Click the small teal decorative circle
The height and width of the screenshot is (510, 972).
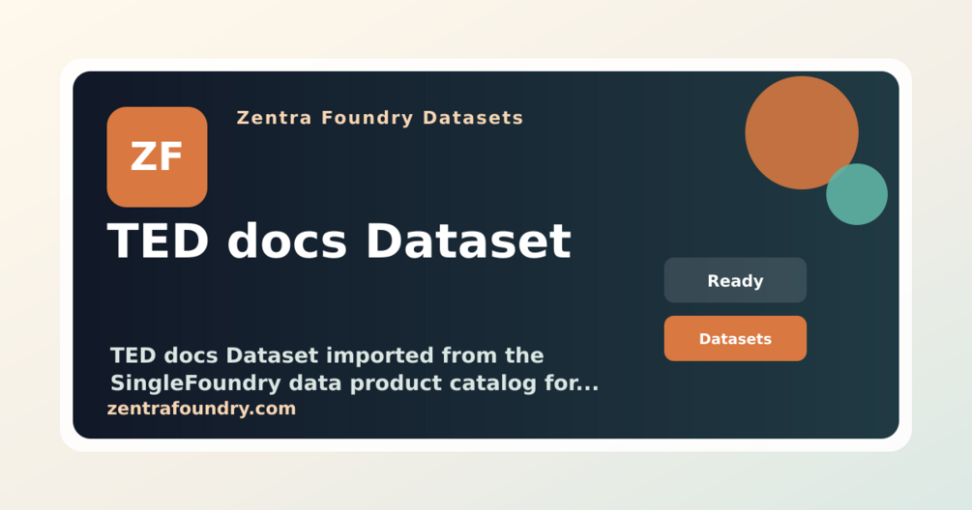click(x=857, y=194)
